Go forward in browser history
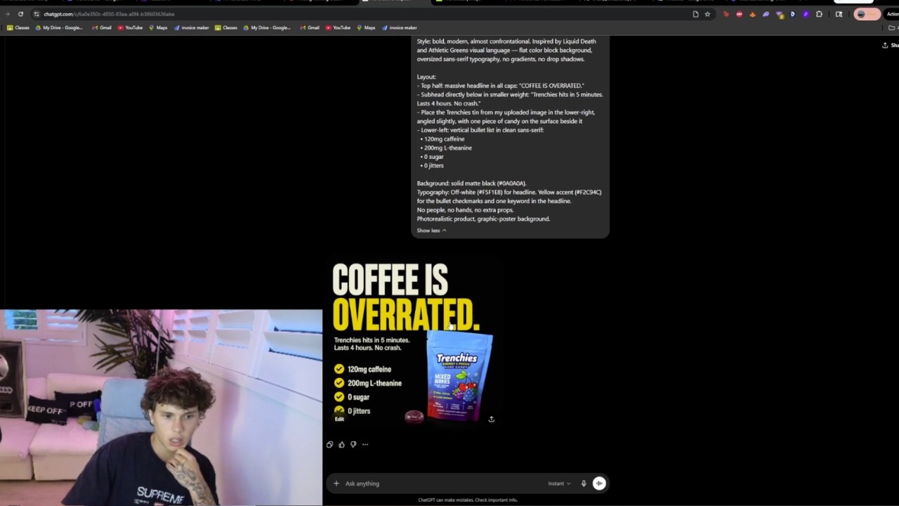899x506 pixels. [8, 14]
